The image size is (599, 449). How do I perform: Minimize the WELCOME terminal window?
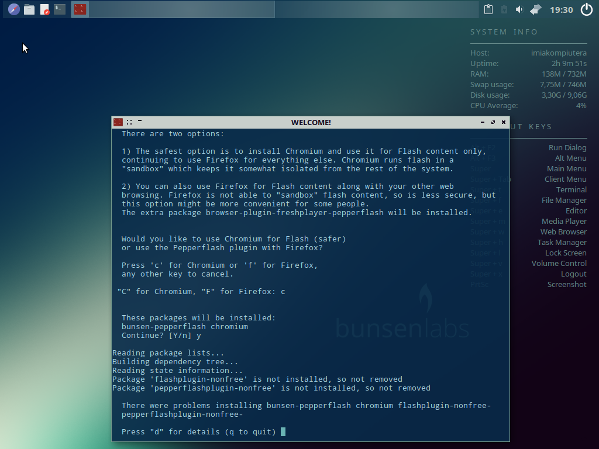coord(483,122)
